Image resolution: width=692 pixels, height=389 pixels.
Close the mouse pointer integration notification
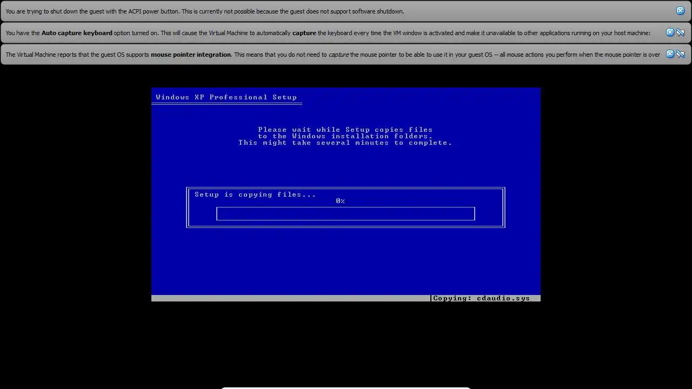pyautogui.click(x=670, y=54)
